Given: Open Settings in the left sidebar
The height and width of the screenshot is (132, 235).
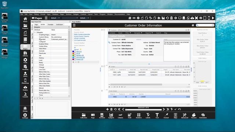Looking at the screenshot, I should tap(25, 116).
